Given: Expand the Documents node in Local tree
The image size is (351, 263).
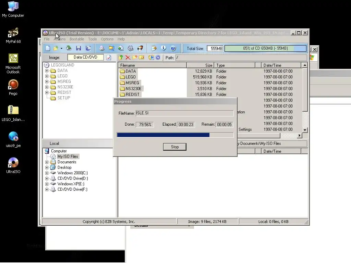Looking at the screenshot, I should [47, 162].
